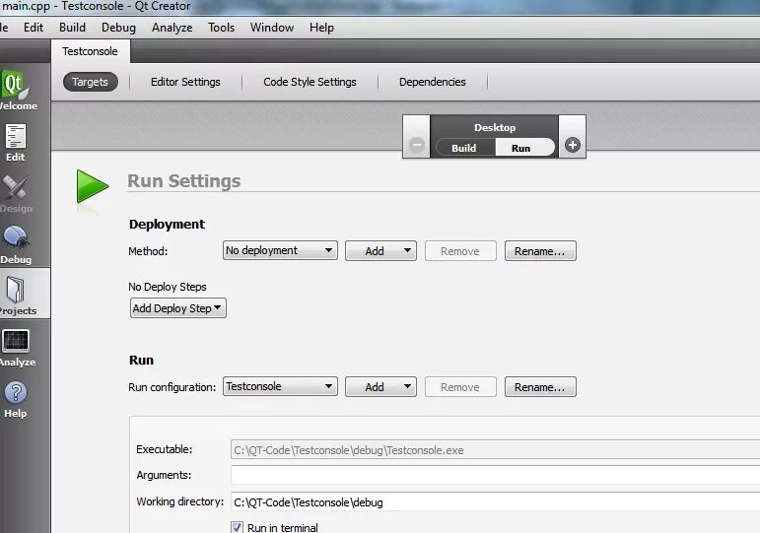The image size is (760, 533).
Task: Open the Design mode icon
Action: [x=16, y=193]
